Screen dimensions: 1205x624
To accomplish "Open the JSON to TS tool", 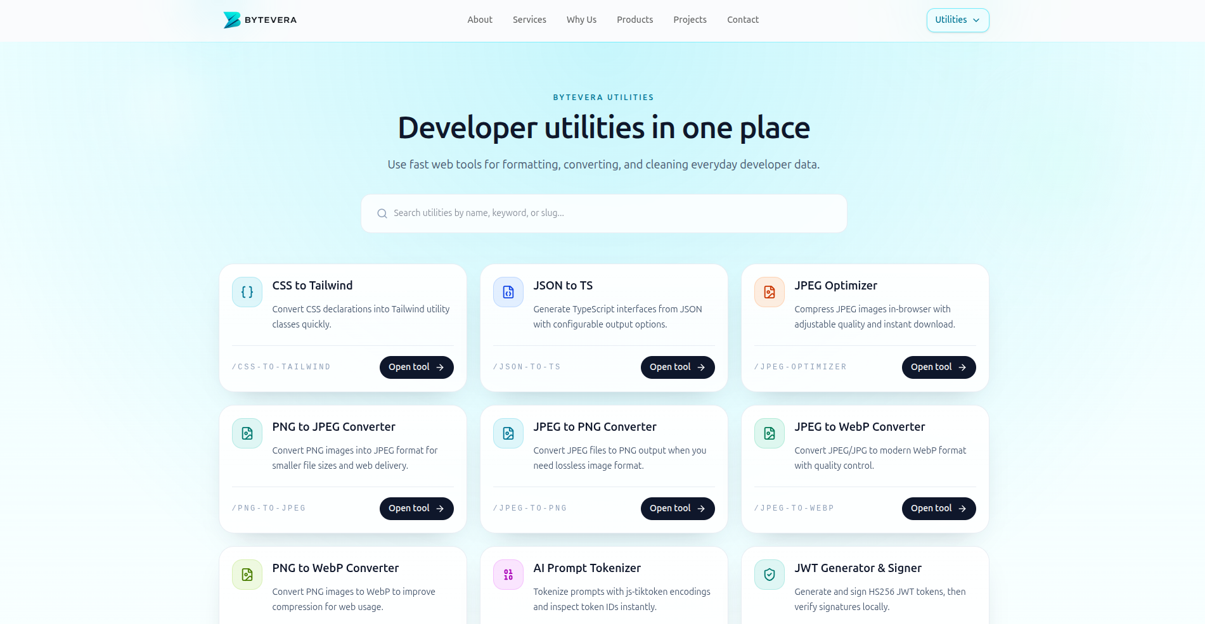I will click(678, 367).
